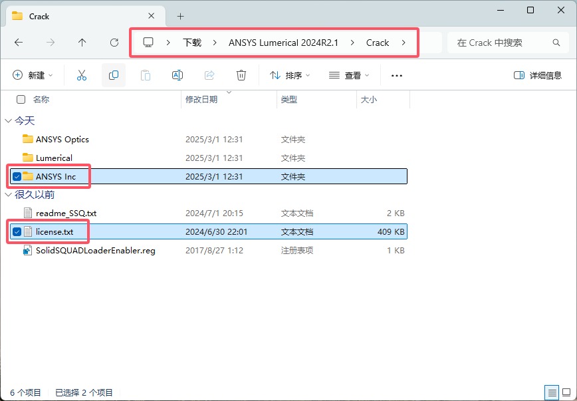The image size is (577, 401).
Task: Open the 查看 view dropdown
Action: 348,76
